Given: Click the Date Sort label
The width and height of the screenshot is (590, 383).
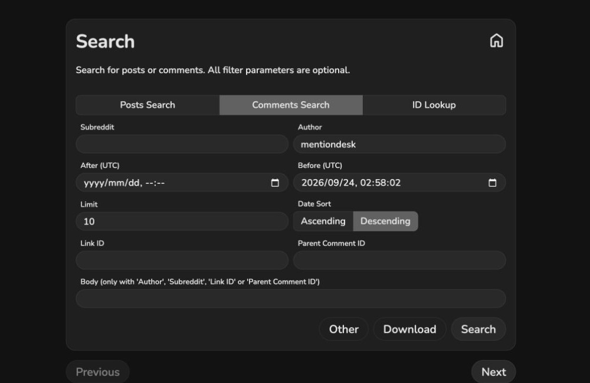Looking at the screenshot, I should (x=314, y=204).
